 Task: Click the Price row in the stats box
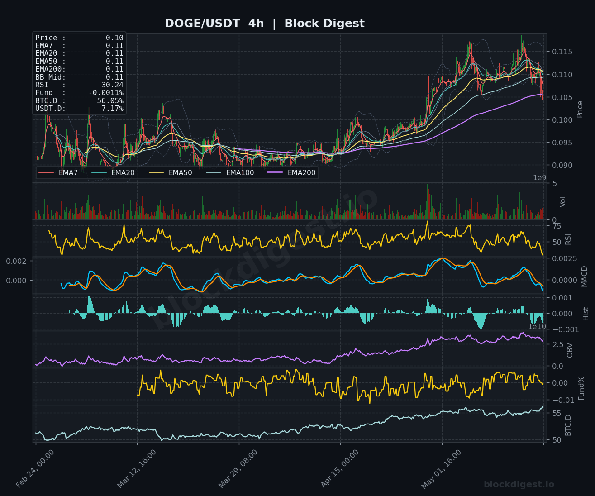79,38
